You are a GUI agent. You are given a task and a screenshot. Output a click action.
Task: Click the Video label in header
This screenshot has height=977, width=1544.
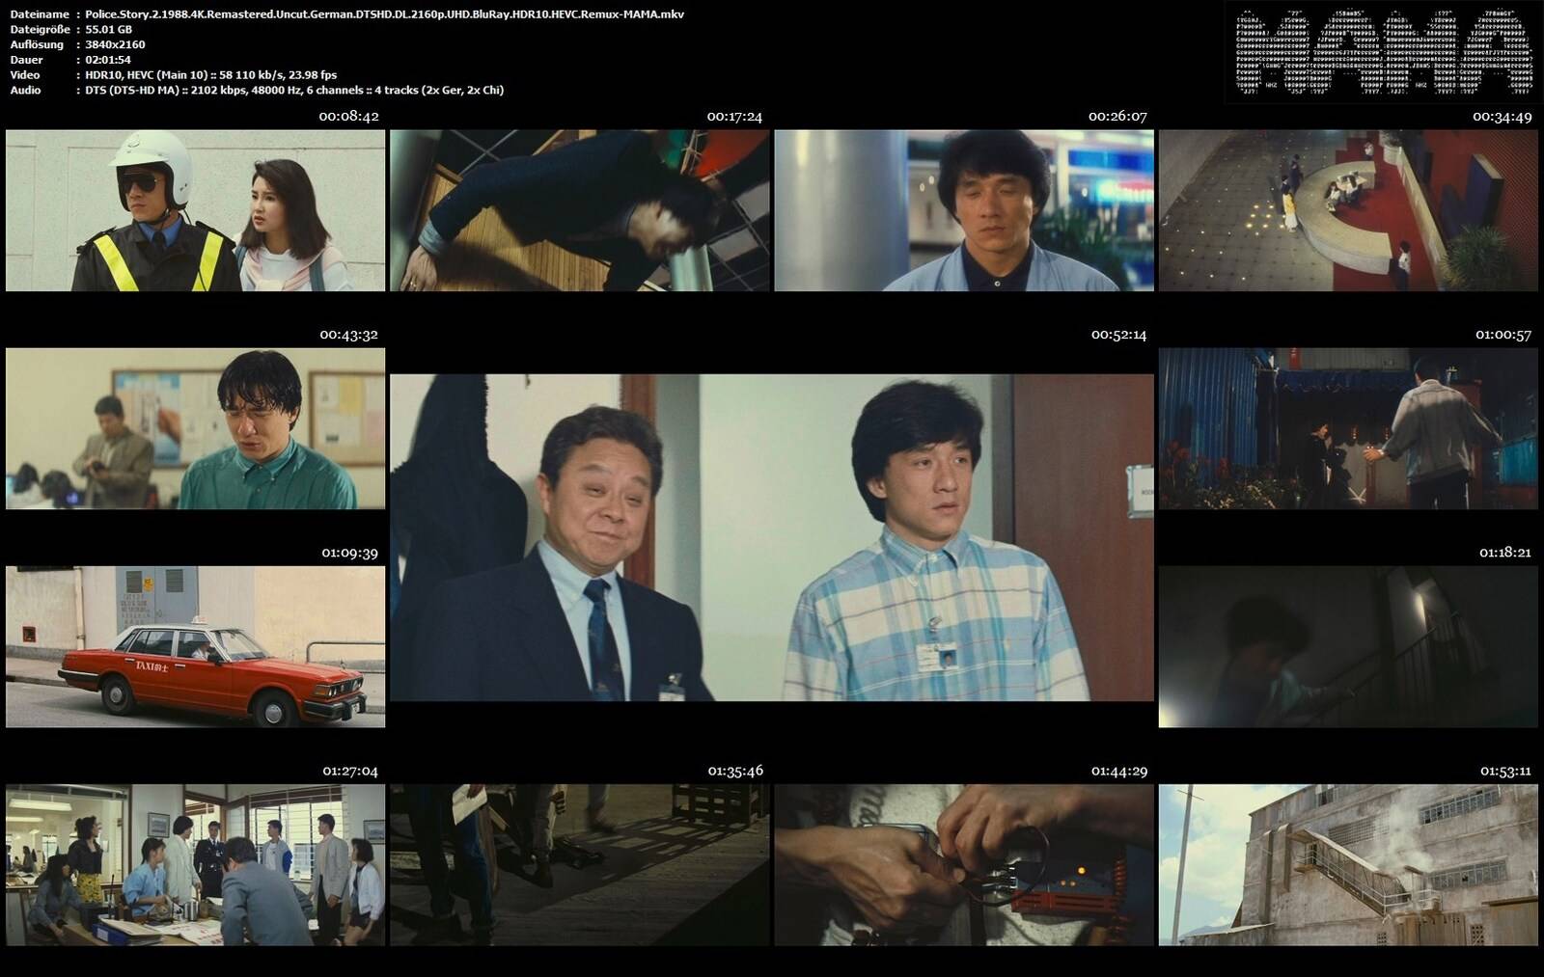(x=25, y=75)
